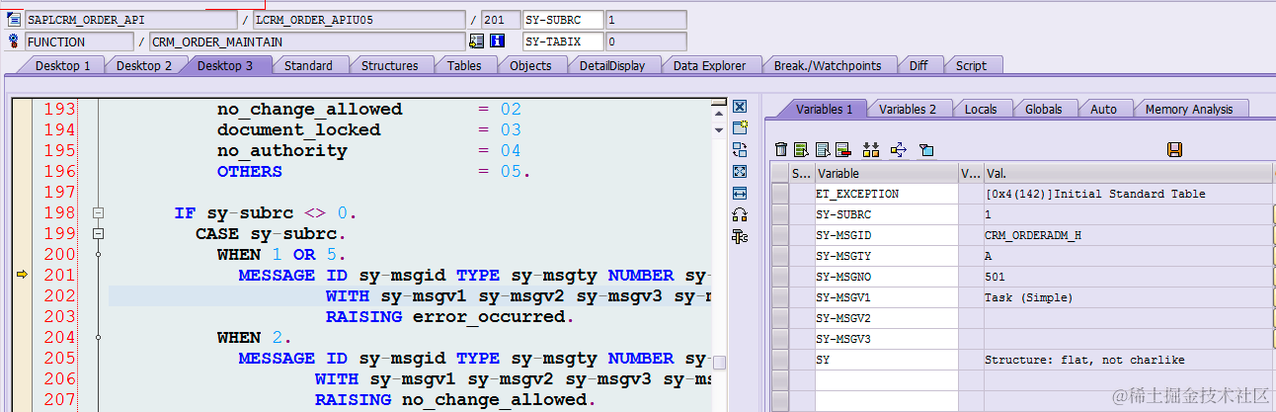
Task: Click the bottom tool services icon in side toolbar
Action: coord(739,236)
